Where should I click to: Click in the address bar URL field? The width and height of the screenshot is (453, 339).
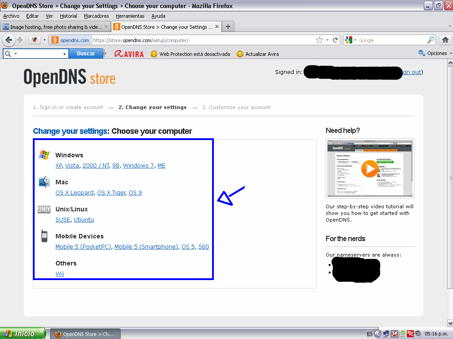click(203, 40)
